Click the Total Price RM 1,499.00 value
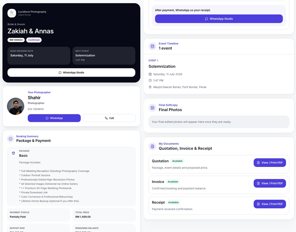The height and width of the screenshot is (232, 296). coord(83,217)
